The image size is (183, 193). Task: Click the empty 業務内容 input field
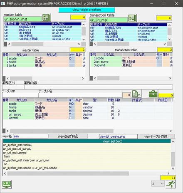point(99,87)
